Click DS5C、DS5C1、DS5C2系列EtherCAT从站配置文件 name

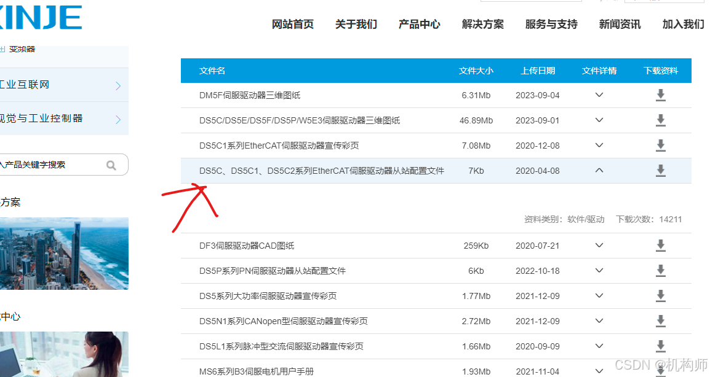coord(322,171)
